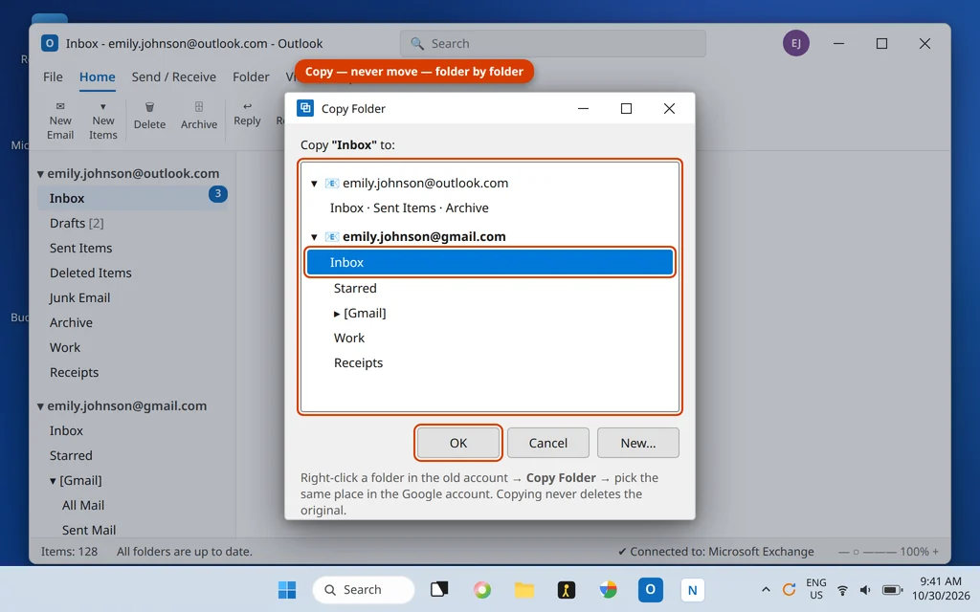The width and height of the screenshot is (980, 612).
Task: Select 'Inbox · Sent Items · Archive' row
Action: point(410,208)
